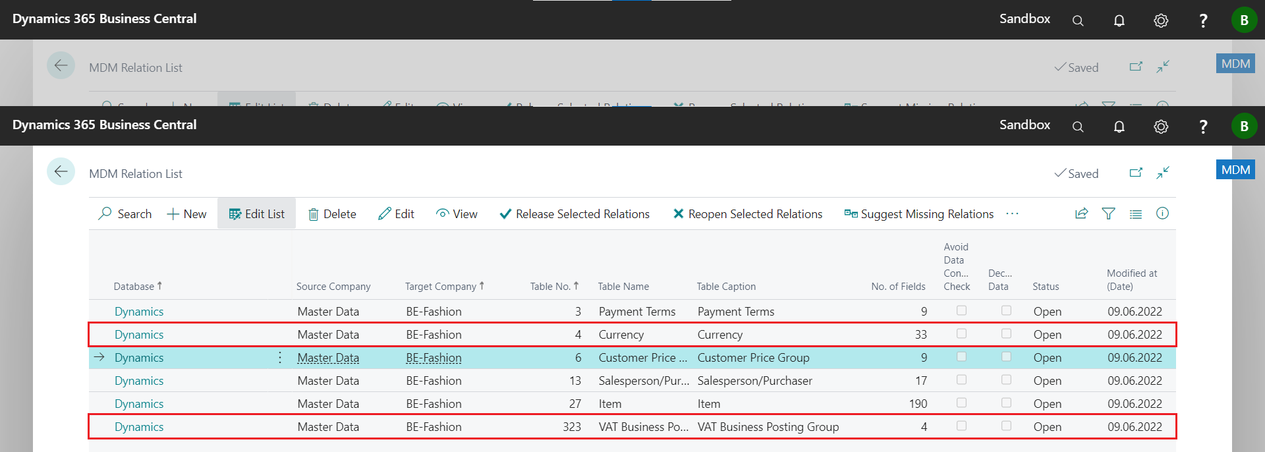
Task: Click Delete in the toolbar
Action: coord(333,214)
